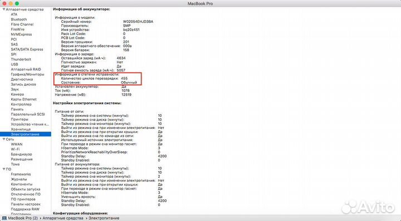Open Память hardware entry

click(17, 109)
